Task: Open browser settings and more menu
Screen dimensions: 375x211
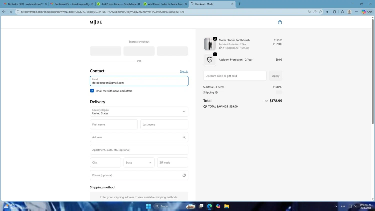Action: click(x=356, y=12)
